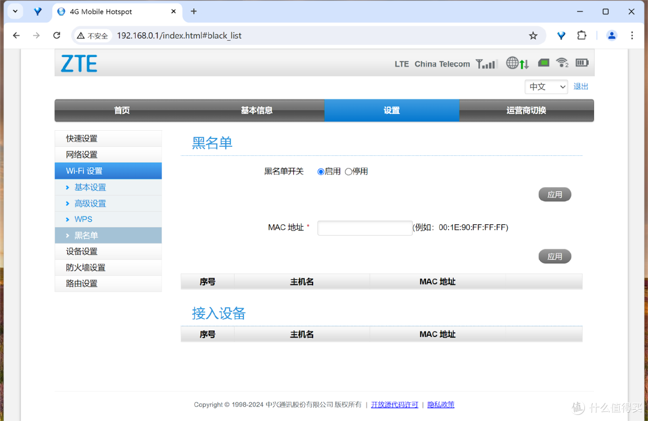Reload the page with the refresh icon

57,35
